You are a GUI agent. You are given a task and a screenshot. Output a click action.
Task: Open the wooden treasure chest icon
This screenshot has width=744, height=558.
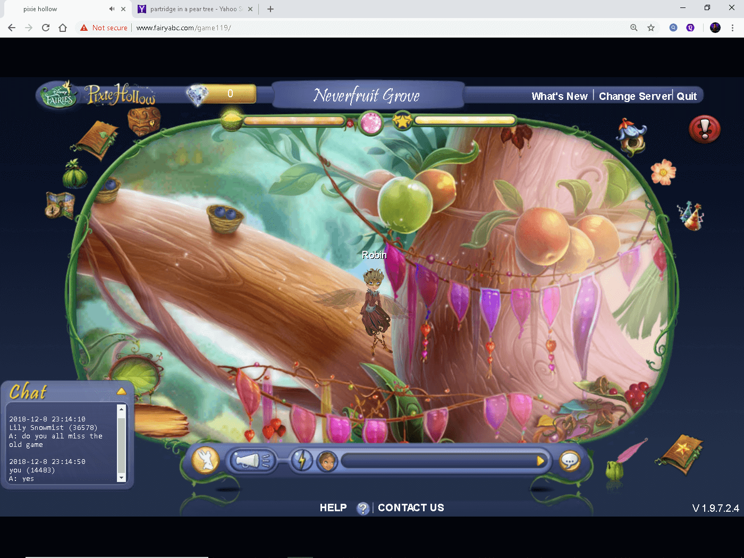144,120
